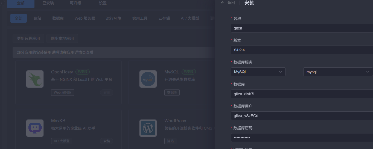The width and height of the screenshot is (373, 149).
Task: Open the MySQL app logo
Action: click(x=148, y=79)
